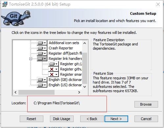This screenshot has width=164, height=128.
Task: Select Register diff/patch files label
Action: (65, 53)
